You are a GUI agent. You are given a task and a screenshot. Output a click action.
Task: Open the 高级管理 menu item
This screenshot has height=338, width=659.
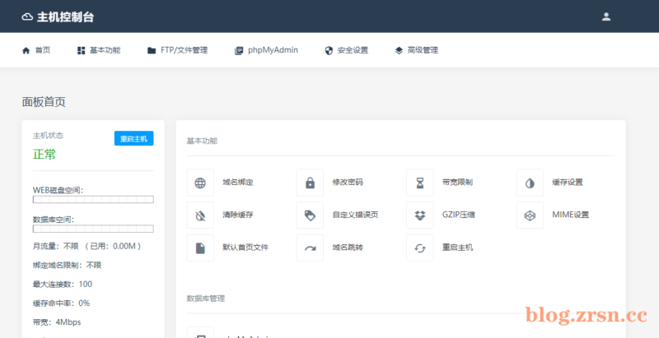[423, 50]
